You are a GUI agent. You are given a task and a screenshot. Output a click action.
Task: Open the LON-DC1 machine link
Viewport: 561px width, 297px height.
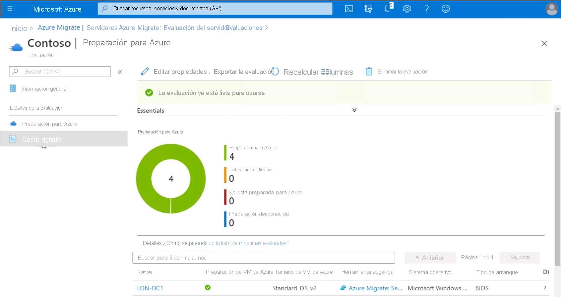pos(150,288)
